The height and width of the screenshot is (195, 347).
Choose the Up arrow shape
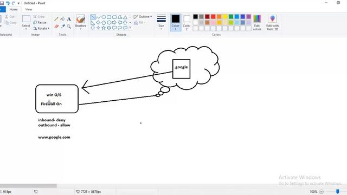point(125,23)
